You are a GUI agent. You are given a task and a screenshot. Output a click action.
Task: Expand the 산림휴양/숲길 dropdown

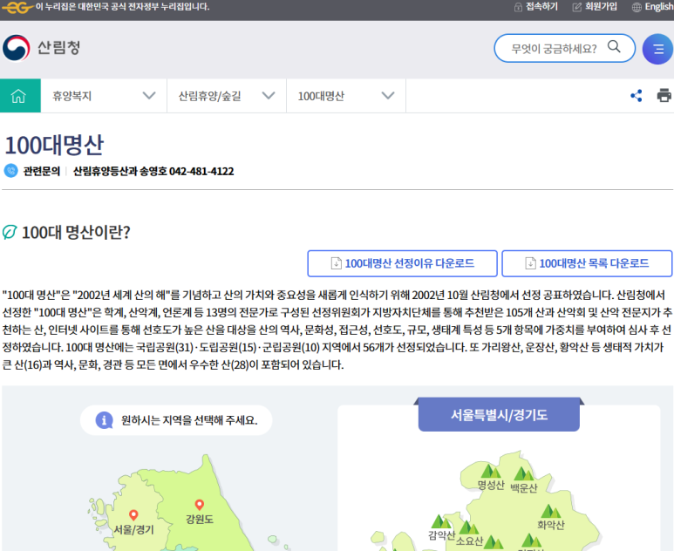point(227,95)
